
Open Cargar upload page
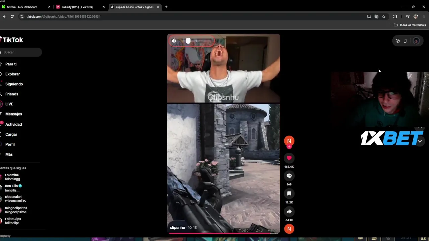[x=11, y=134]
